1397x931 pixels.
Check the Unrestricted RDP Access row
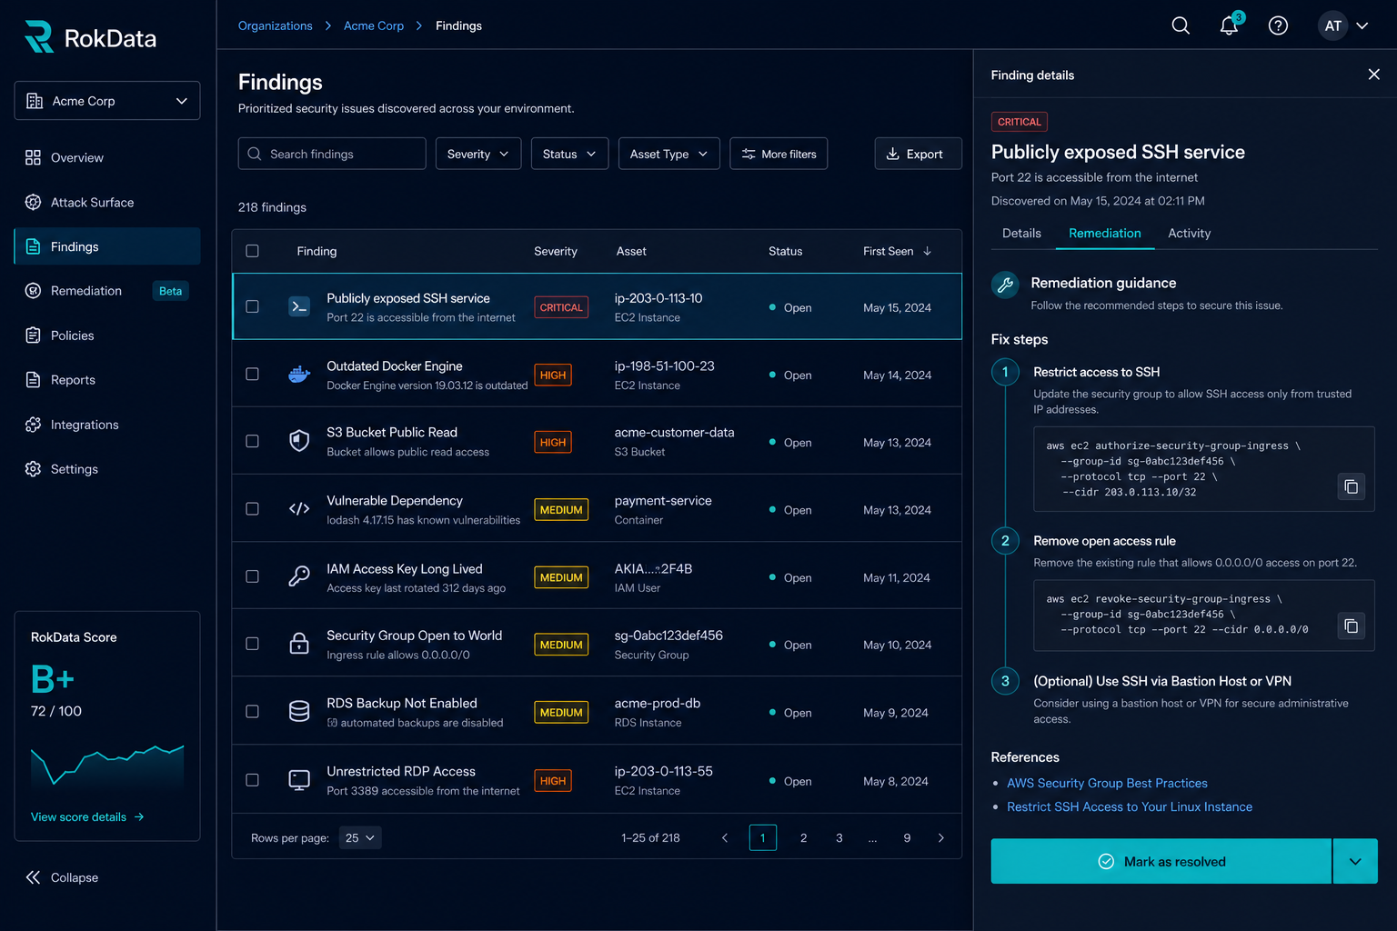pyautogui.click(x=253, y=780)
